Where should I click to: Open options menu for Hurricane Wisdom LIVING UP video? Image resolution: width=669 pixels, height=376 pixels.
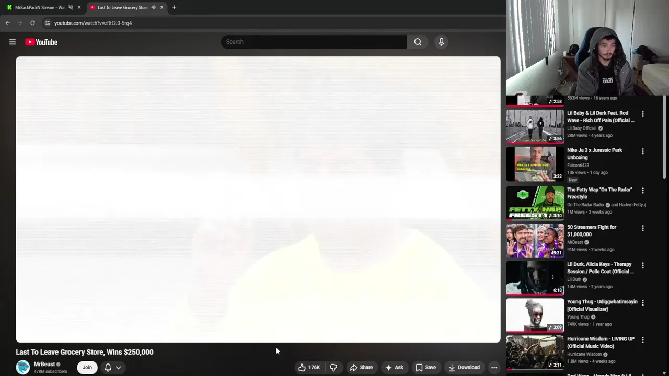click(643, 340)
